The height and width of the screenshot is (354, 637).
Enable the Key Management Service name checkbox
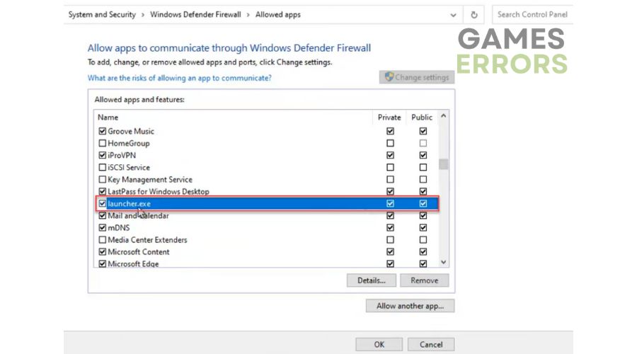[x=103, y=179]
